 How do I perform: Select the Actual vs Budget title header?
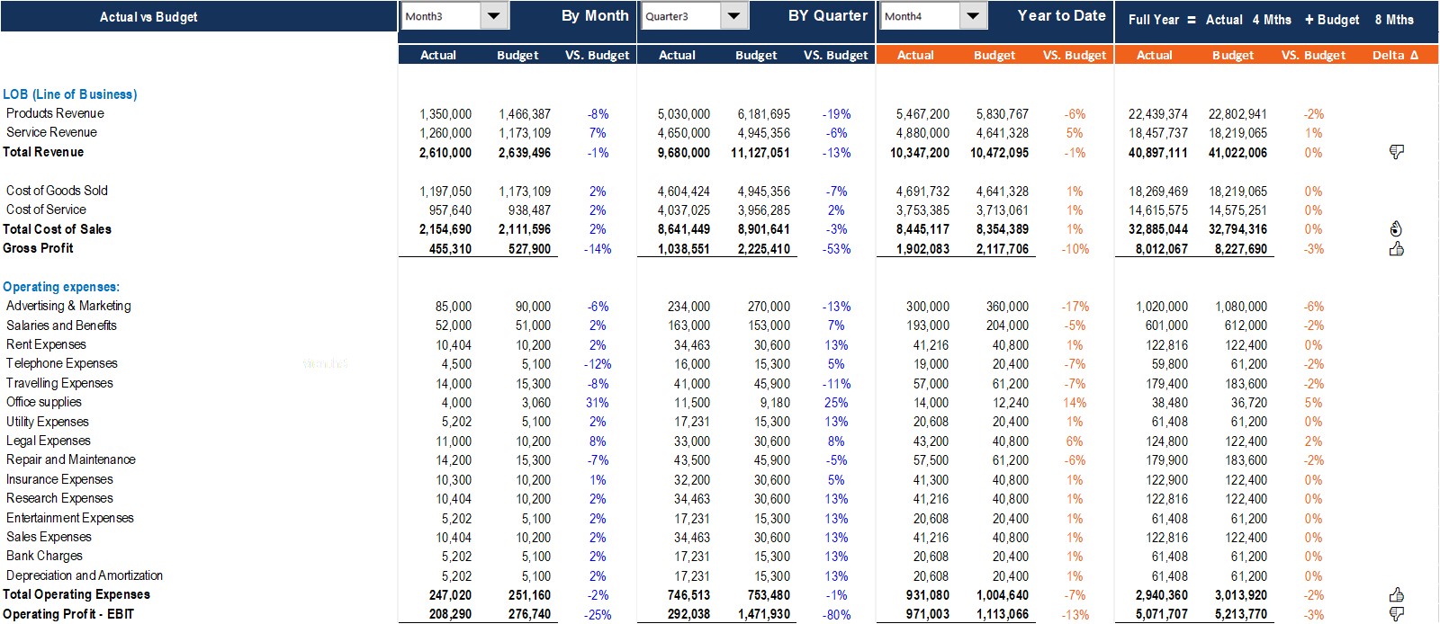point(148,17)
